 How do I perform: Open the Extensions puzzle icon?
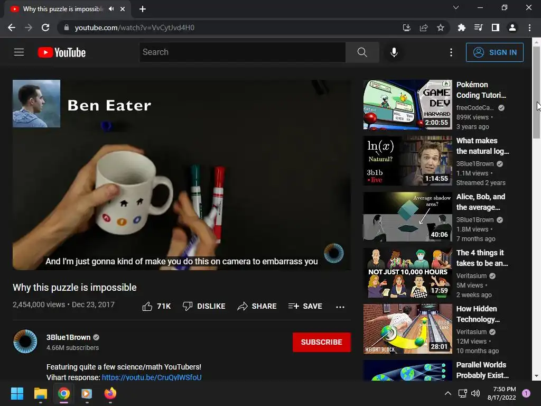pyautogui.click(x=461, y=27)
